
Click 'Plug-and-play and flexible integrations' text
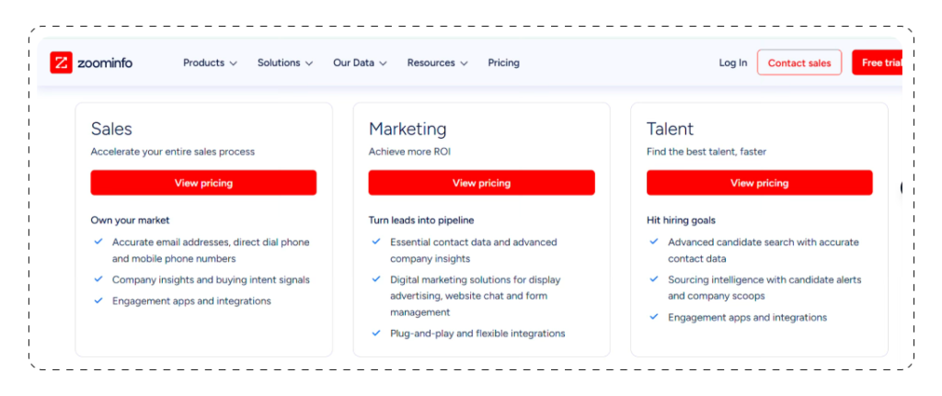point(477,333)
